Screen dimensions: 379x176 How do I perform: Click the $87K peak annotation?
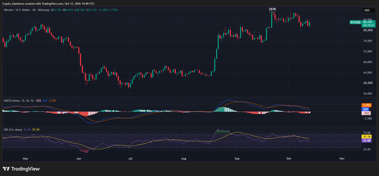point(272,9)
